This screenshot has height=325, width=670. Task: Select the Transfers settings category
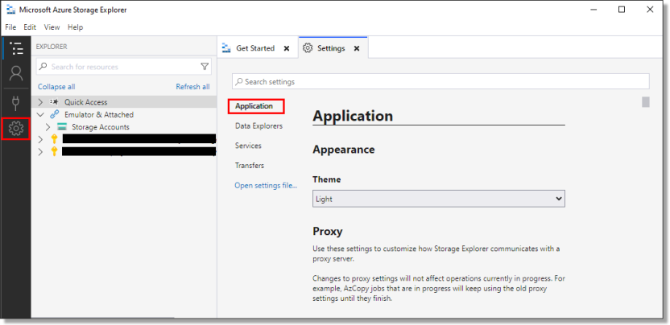(x=250, y=165)
